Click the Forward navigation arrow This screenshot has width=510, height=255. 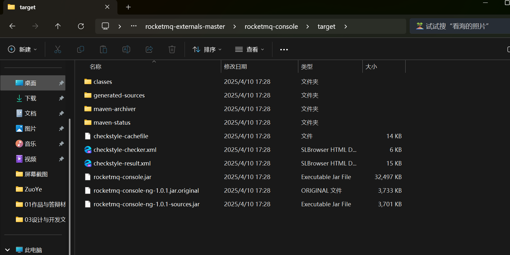coord(35,26)
